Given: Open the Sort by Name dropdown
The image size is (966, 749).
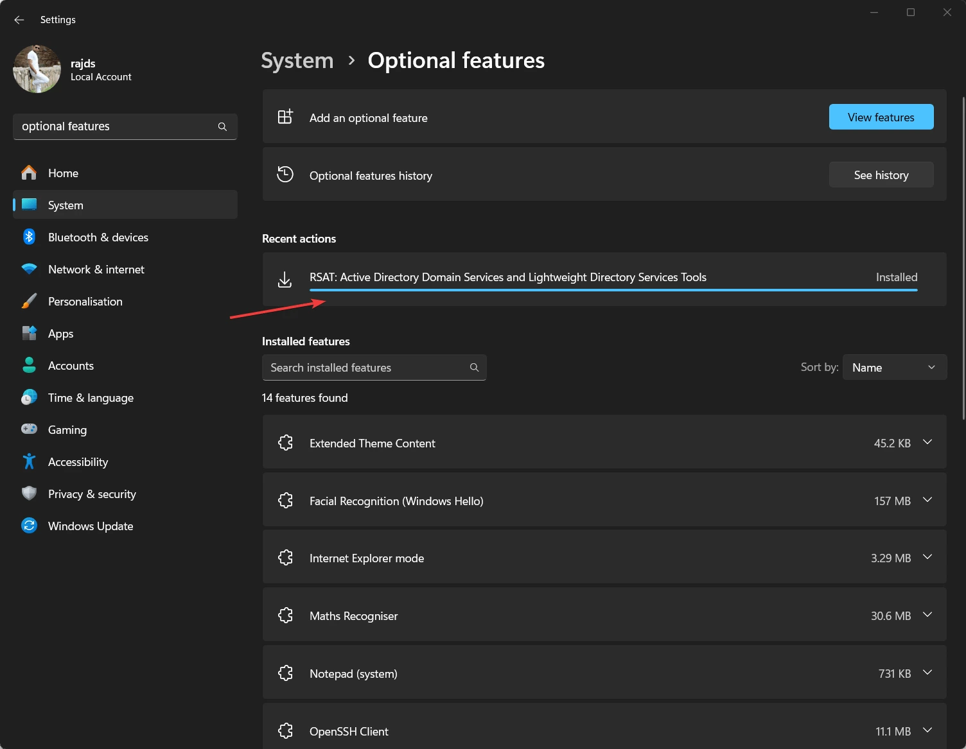Looking at the screenshot, I should (894, 367).
